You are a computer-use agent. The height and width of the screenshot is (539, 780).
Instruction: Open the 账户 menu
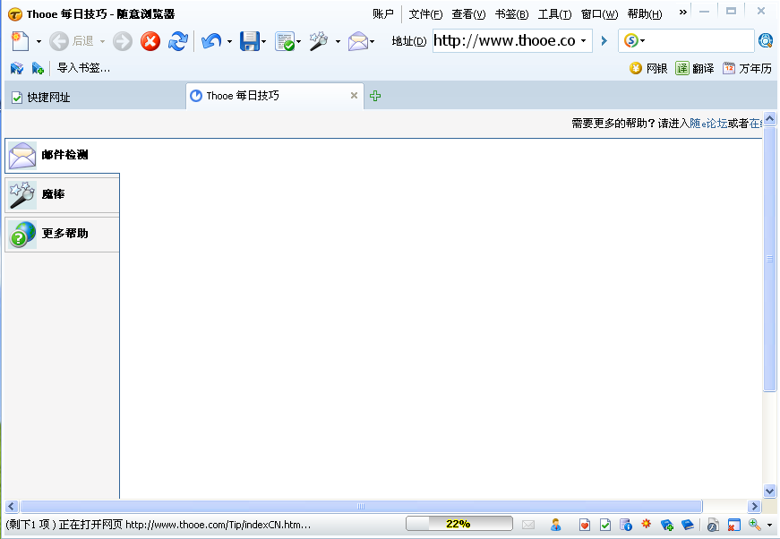tap(383, 14)
